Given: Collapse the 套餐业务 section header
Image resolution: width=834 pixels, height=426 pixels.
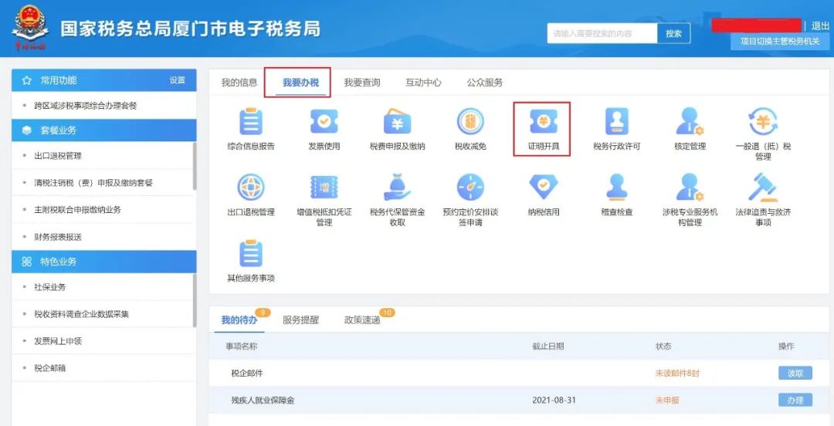Looking at the screenshot, I should coord(104,130).
